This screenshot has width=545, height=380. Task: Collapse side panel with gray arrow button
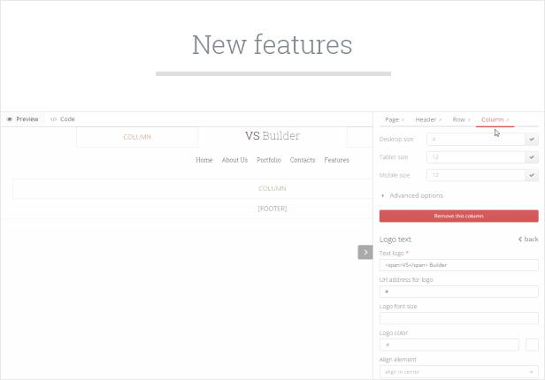click(x=365, y=252)
